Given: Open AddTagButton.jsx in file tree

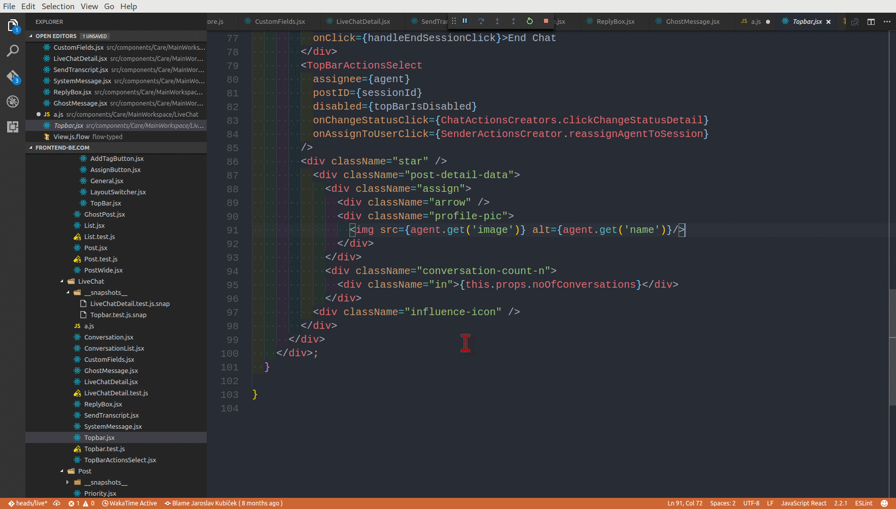Looking at the screenshot, I should click(117, 158).
